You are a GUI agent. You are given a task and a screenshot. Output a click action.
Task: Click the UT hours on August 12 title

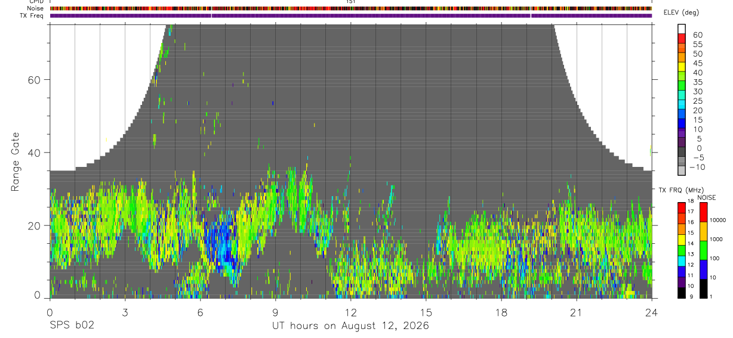pos(350,326)
